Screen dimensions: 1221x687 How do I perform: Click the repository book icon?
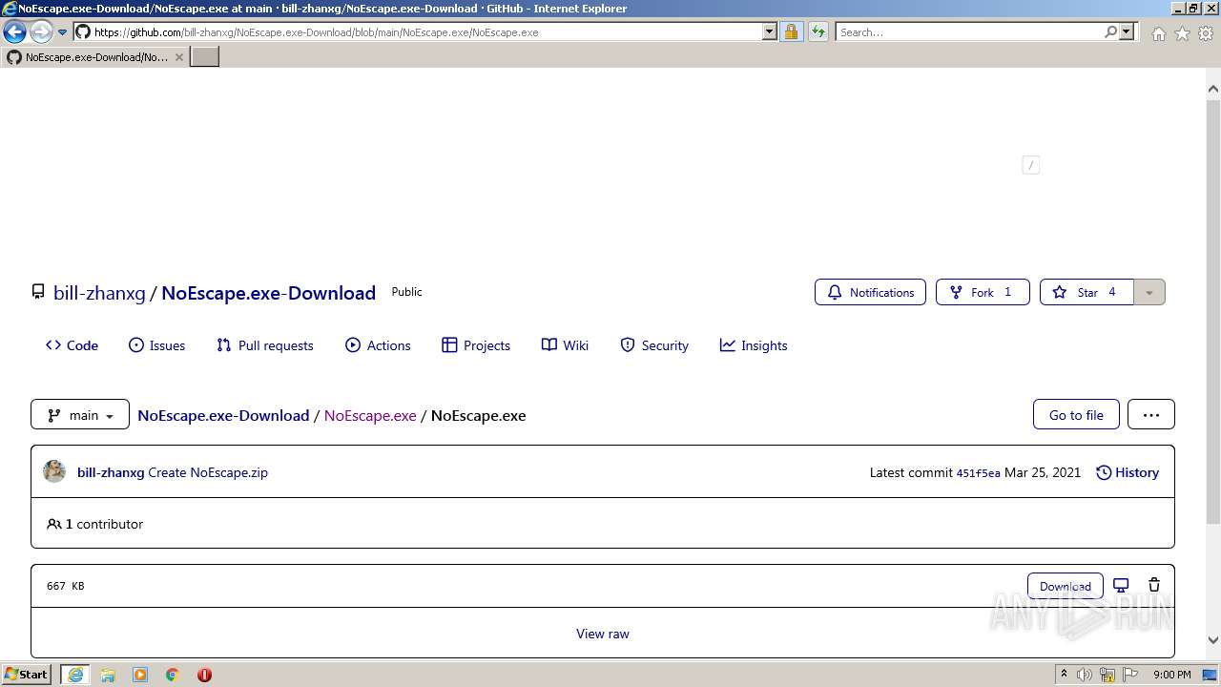(38, 292)
